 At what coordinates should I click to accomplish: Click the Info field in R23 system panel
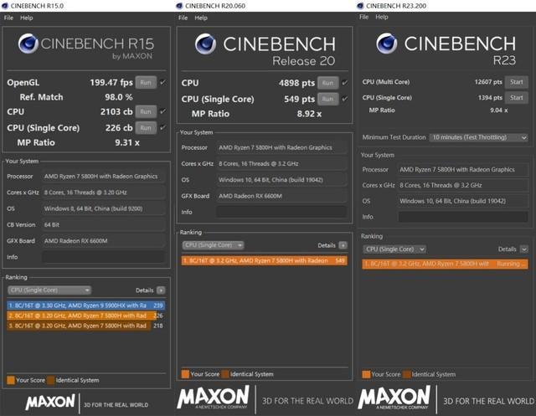coord(463,217)
